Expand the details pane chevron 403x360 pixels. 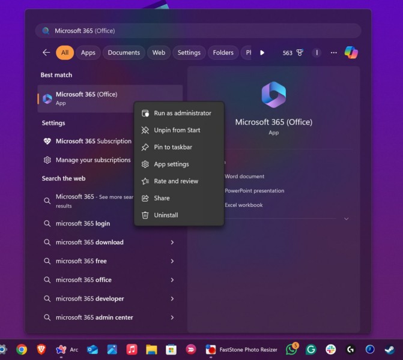pos(346,219)
